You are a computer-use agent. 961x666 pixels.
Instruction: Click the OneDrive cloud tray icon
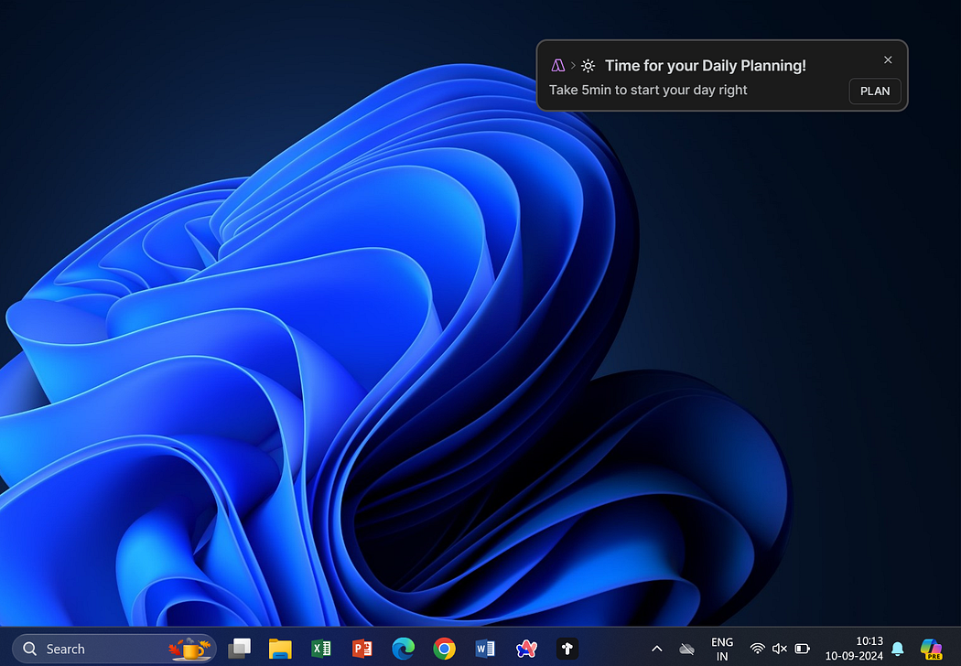(687, 649)
